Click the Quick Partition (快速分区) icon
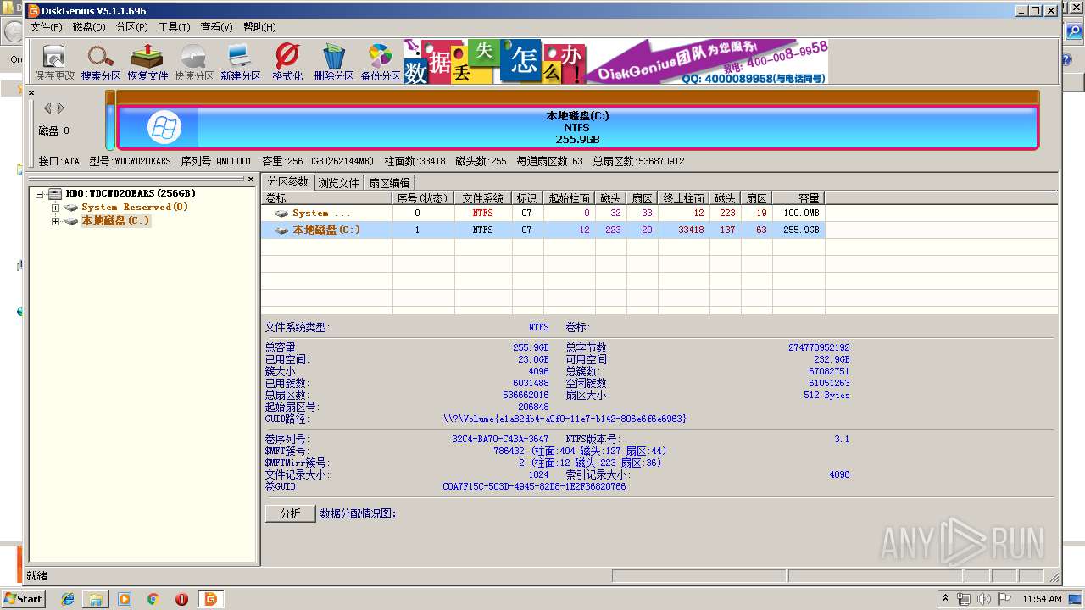The width and height of the screenshot is (1085, 610). click(x=194, y=63)
